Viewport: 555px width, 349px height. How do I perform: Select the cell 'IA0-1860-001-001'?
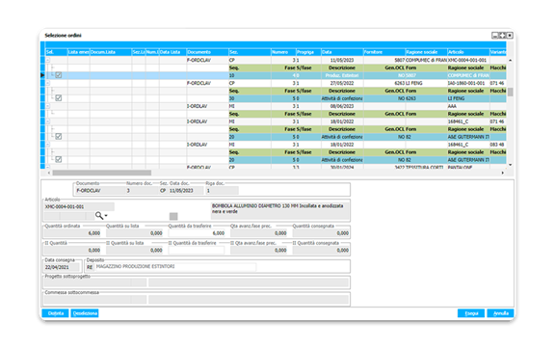468,83
